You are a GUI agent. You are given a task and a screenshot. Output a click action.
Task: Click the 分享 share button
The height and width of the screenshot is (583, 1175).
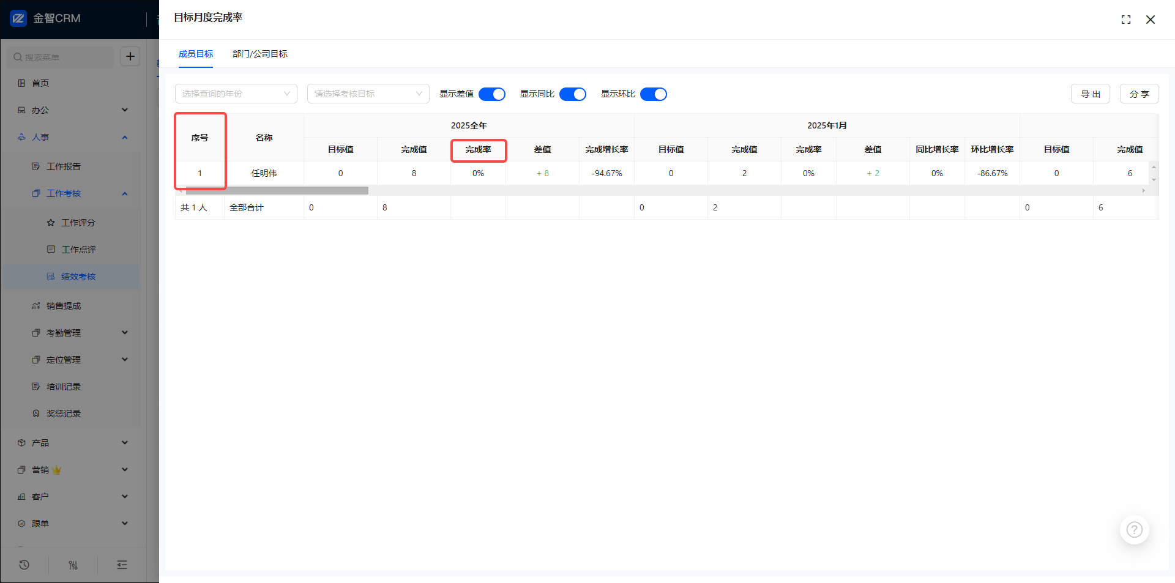tap(1140, 94)
